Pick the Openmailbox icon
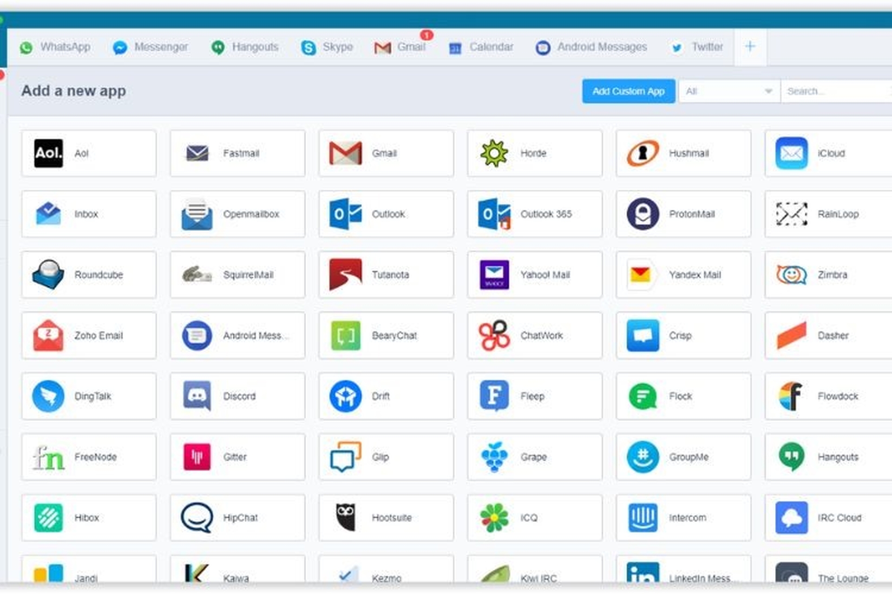Image resolution: width=892 pixels, height=594 pixels. pyautogui.click(x=197, y=214)
